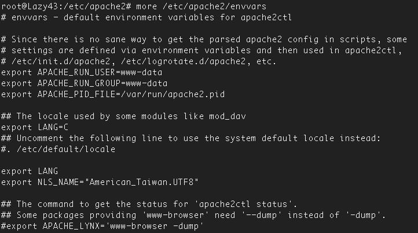This screenshot has width=418, height=233.
Task: Click the /etc/init.d/apache2 path in comment
Action: click(61, 61)
